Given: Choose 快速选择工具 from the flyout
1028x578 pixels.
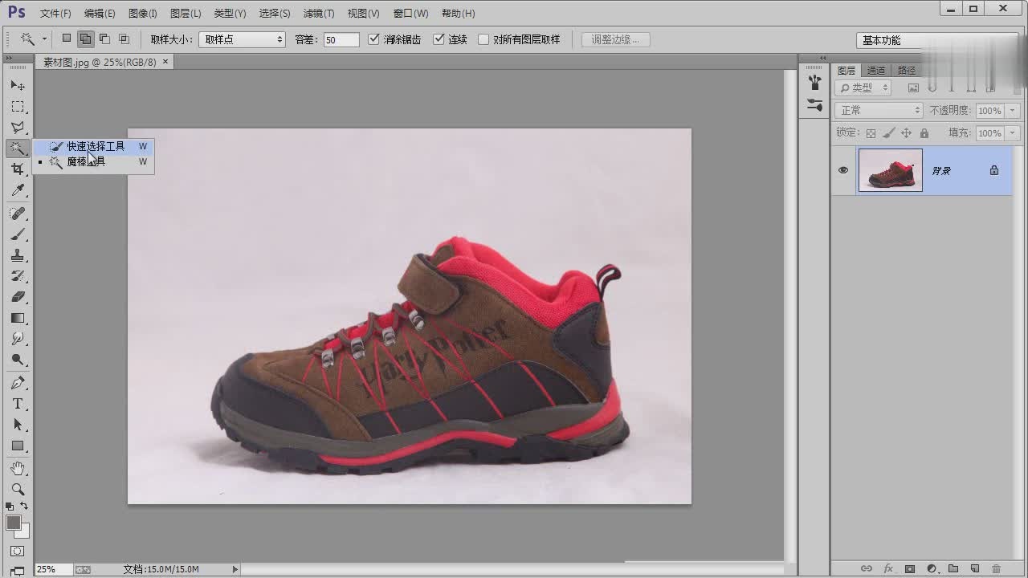Looking at the screenshot, I should click(93, 146).
